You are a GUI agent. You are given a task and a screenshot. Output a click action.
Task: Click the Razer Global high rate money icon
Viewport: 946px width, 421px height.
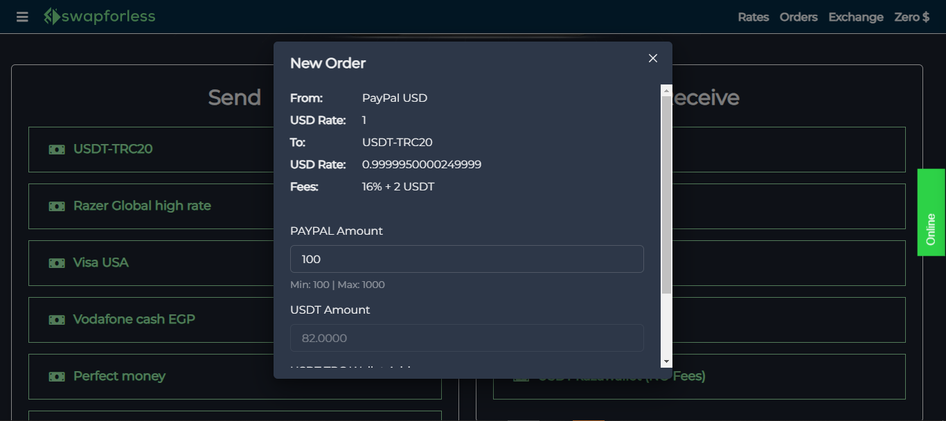click(x=56, y=206)
